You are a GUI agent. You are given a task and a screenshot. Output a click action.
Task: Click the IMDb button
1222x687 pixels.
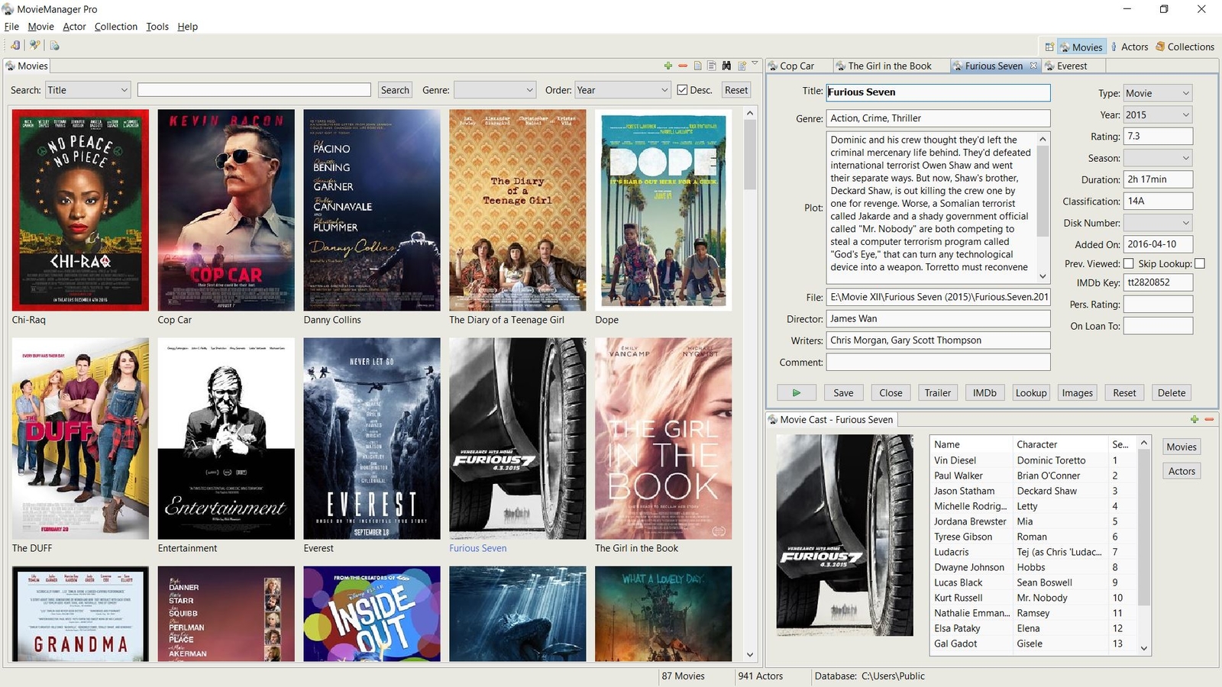[x=984, y=392]
